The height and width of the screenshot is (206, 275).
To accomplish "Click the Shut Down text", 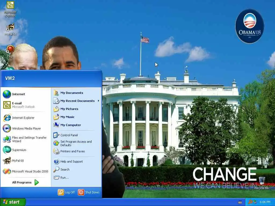I will (x=92, y=192).
